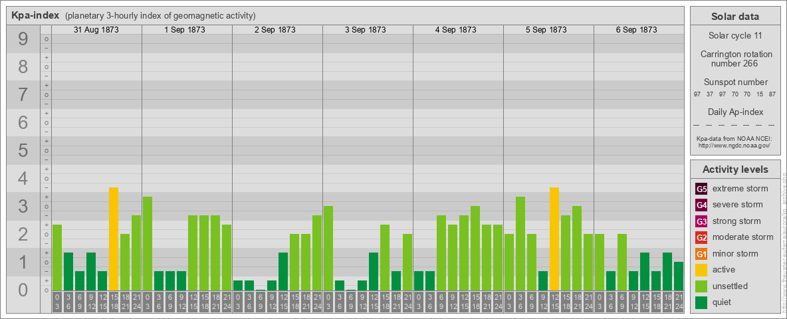Click the G3 strong storm badge

point(701,221)
